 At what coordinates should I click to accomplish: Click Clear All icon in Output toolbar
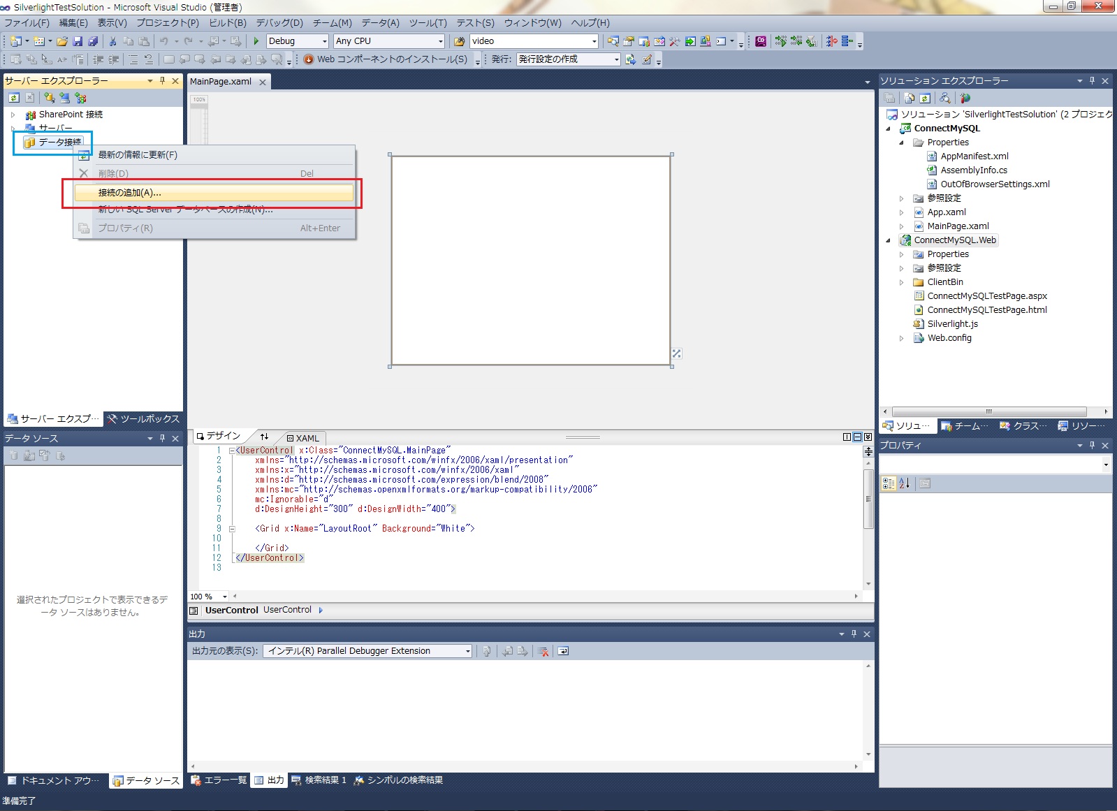(x=543, y=651)
